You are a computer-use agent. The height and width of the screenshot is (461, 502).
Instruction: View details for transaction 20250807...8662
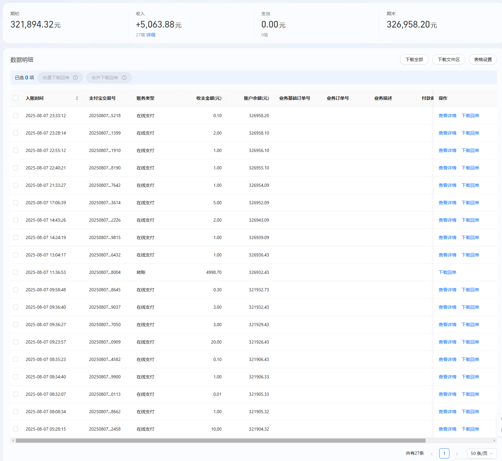[x=447, y=412]
